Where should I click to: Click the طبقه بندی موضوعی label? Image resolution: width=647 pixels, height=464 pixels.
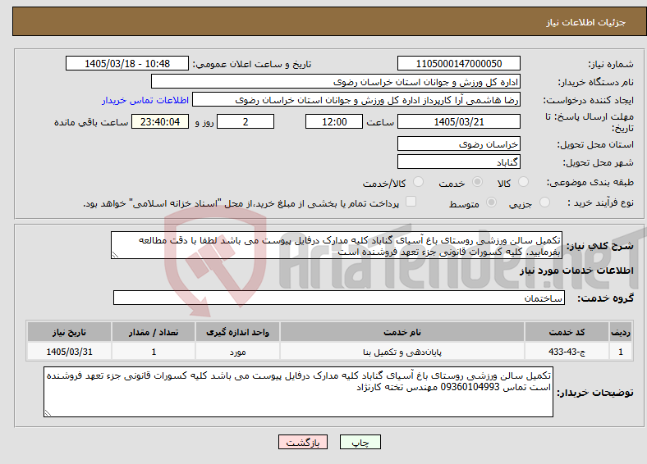pos(590,182)
